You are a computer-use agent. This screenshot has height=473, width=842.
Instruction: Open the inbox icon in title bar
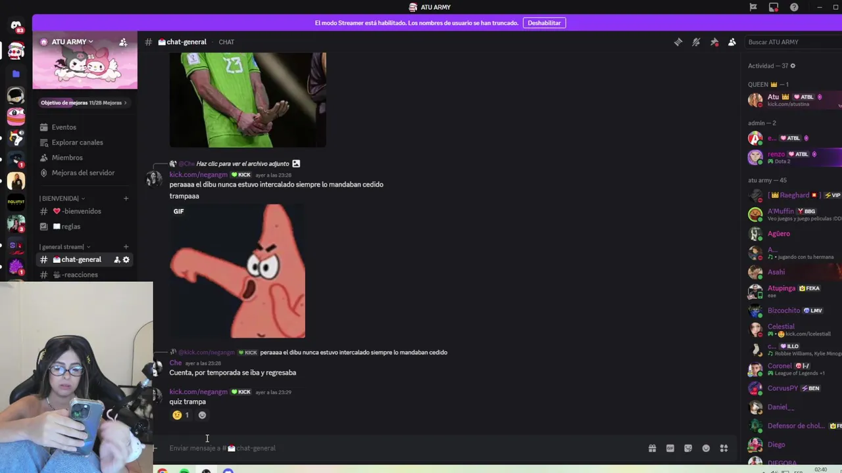pos(774,7)
